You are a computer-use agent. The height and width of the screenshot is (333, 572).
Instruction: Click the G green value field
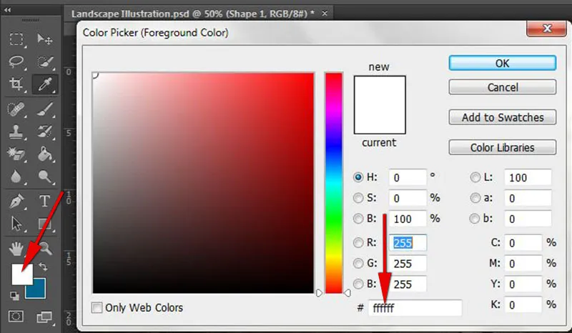point(408,264)
